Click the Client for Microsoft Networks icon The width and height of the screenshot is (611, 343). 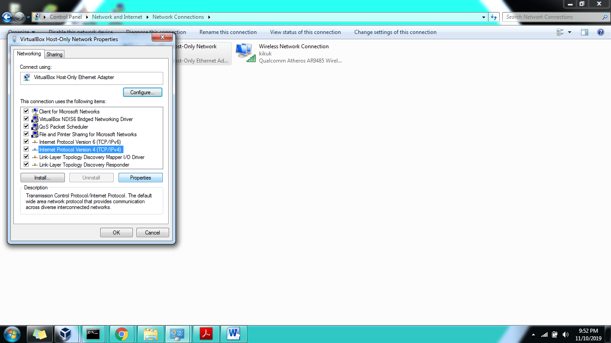pyautogui.click(x=35, y=112)
